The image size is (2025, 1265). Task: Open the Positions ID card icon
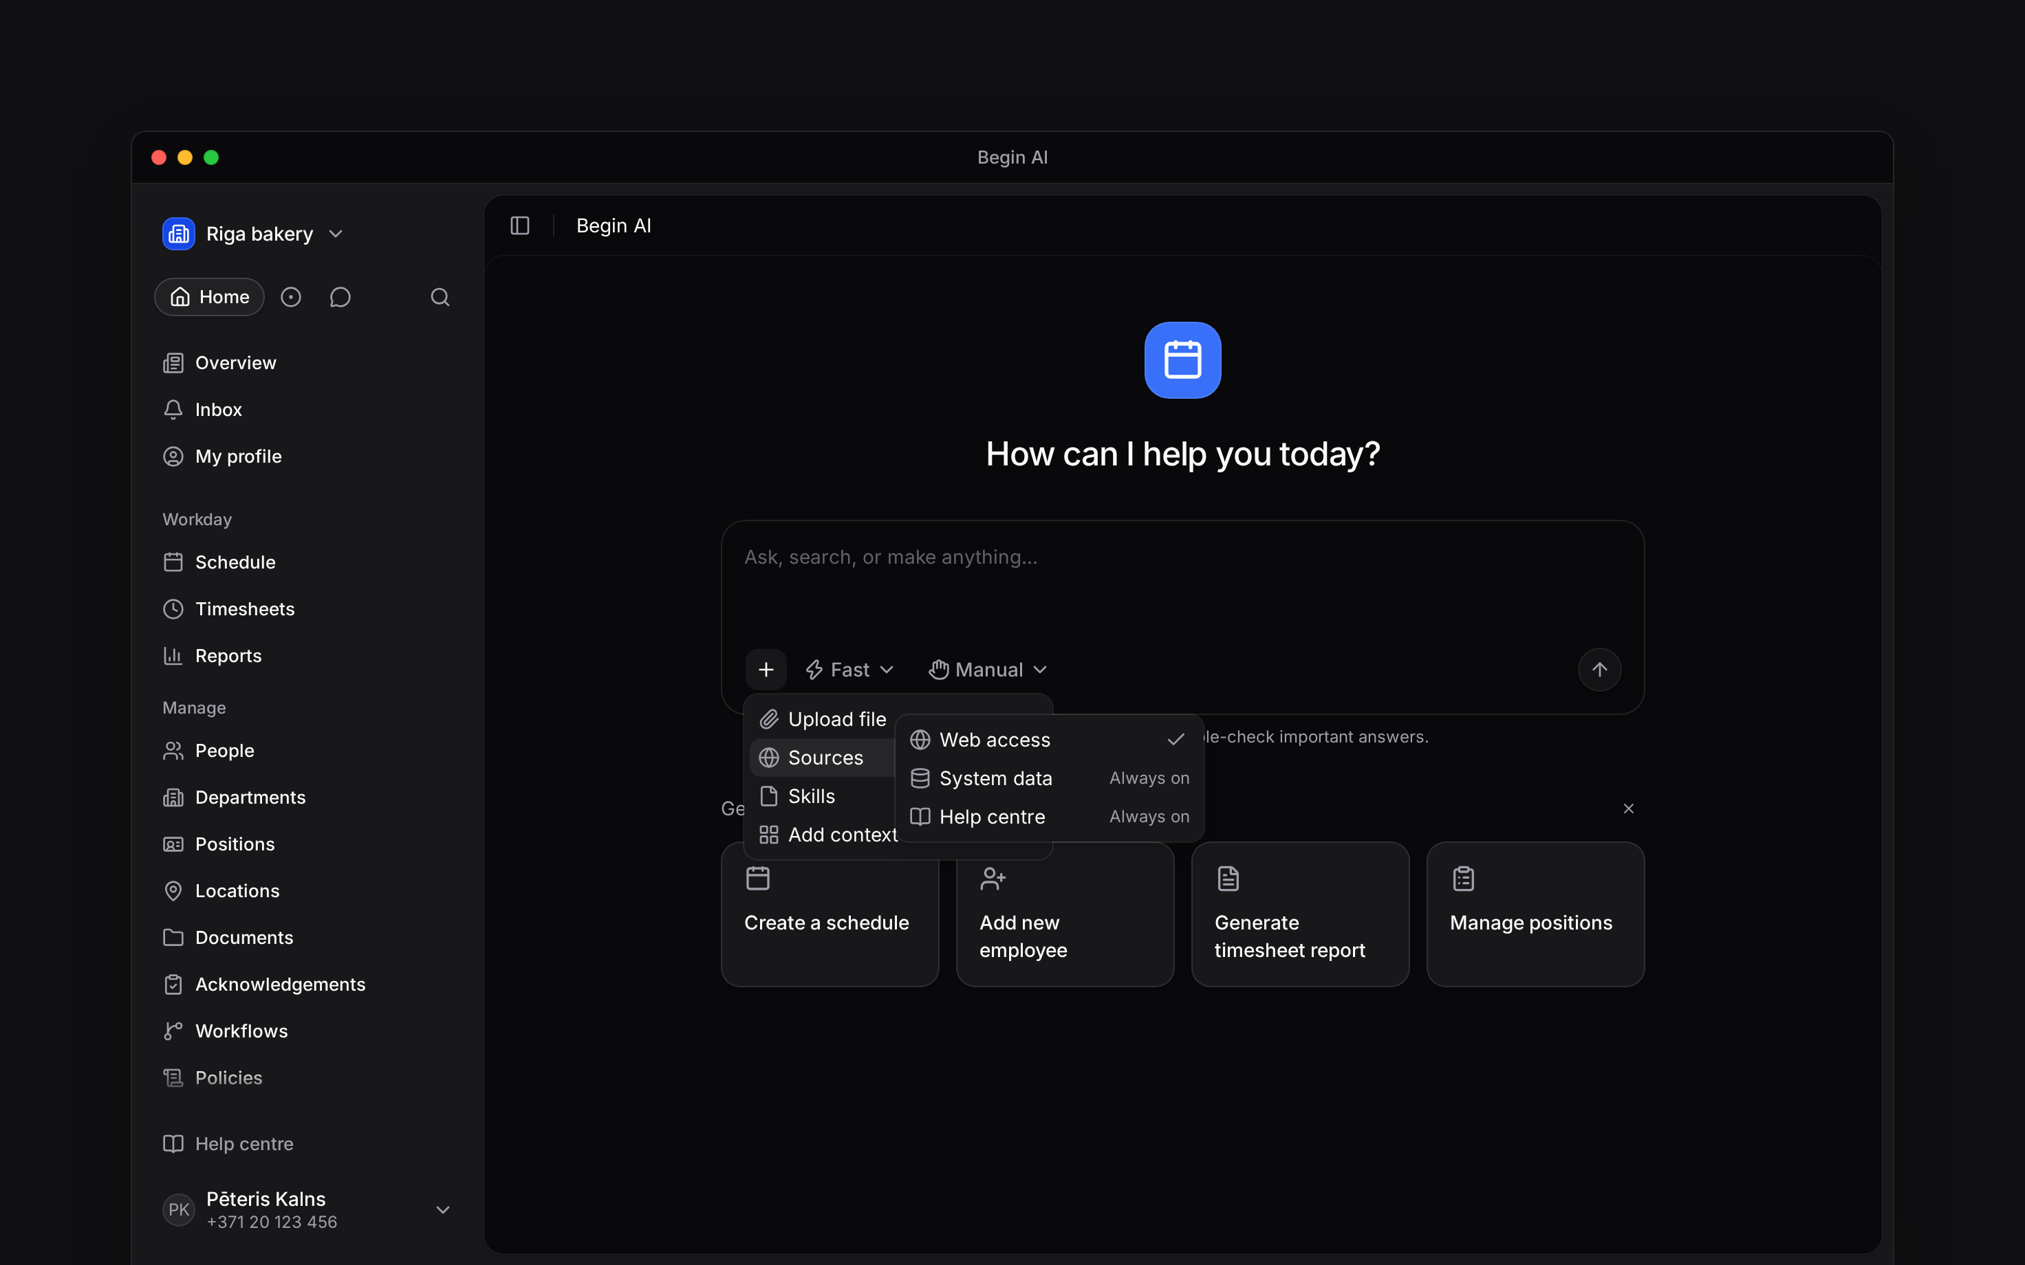pos(173,844)
